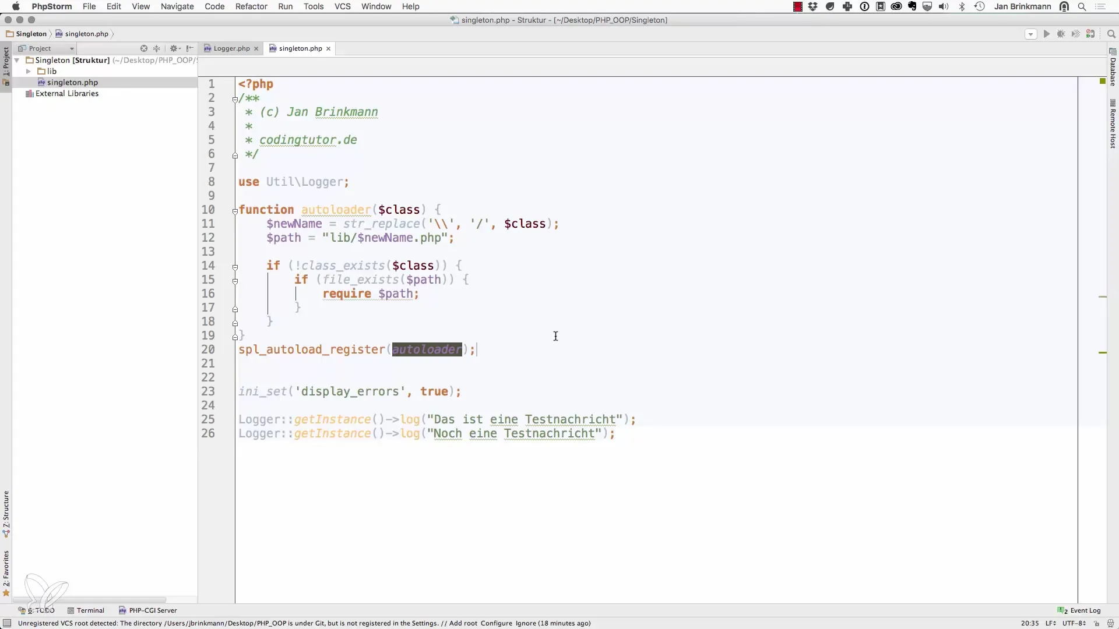
Task: Click the green inspection status indicator
Action: (x=1102, y=81)
